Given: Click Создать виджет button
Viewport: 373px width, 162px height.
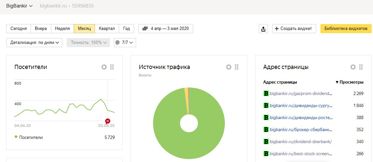Looking at the screenshot, I should 294,29.
